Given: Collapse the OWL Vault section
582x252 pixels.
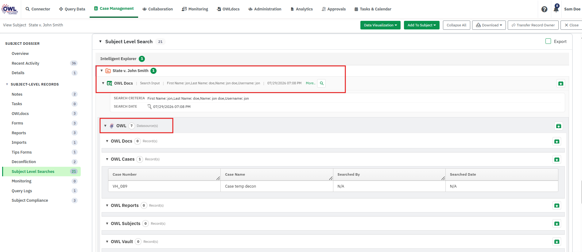Looking at the screenshot, I should click(107, 242).
